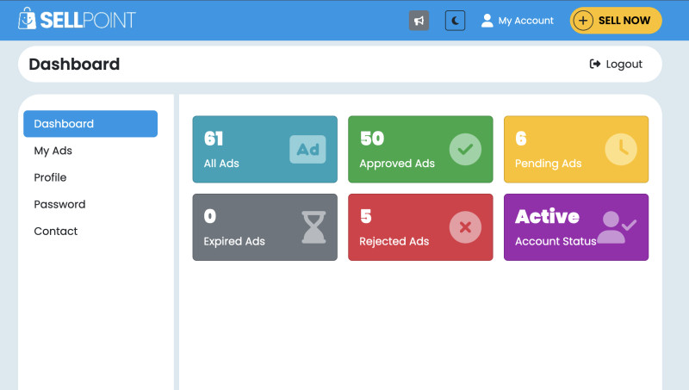Go to Profile in sidebar
This screenshot has height=390, width=689.
tap(50, 177)
